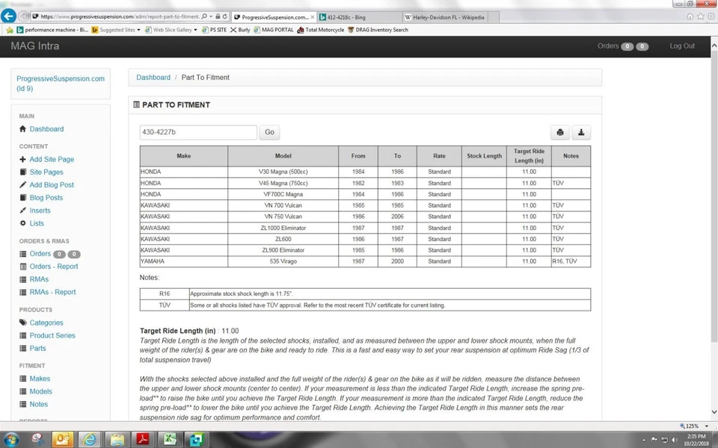Screen dimensions: 718x448
Task: Open Add Site Page in sidebar
Action: click(x=52, y=159)
